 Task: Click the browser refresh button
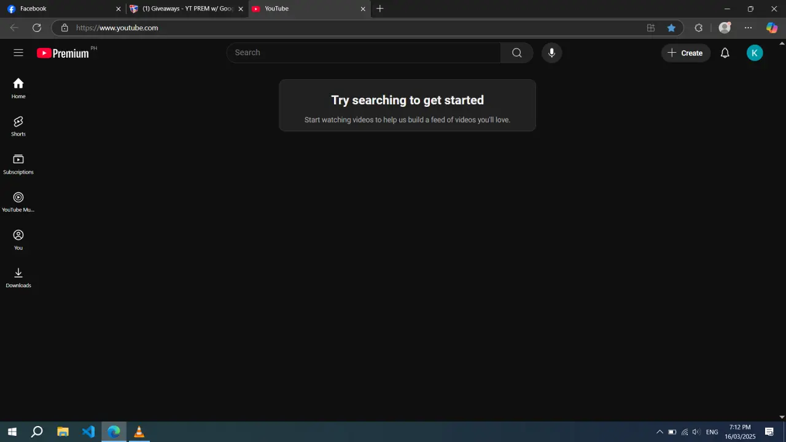[x=37, y=28]
